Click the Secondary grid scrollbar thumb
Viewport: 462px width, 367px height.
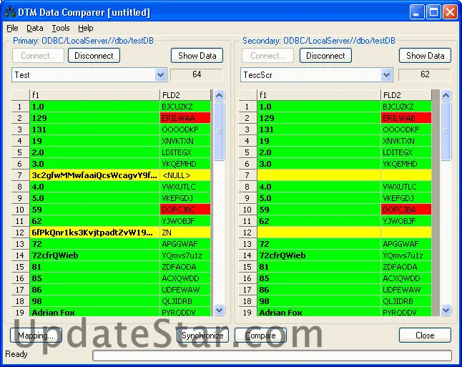(446, 131)
